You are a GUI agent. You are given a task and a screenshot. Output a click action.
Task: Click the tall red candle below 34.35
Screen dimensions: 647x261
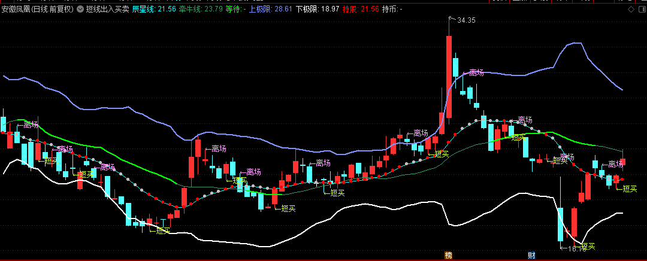coord(449,77)
